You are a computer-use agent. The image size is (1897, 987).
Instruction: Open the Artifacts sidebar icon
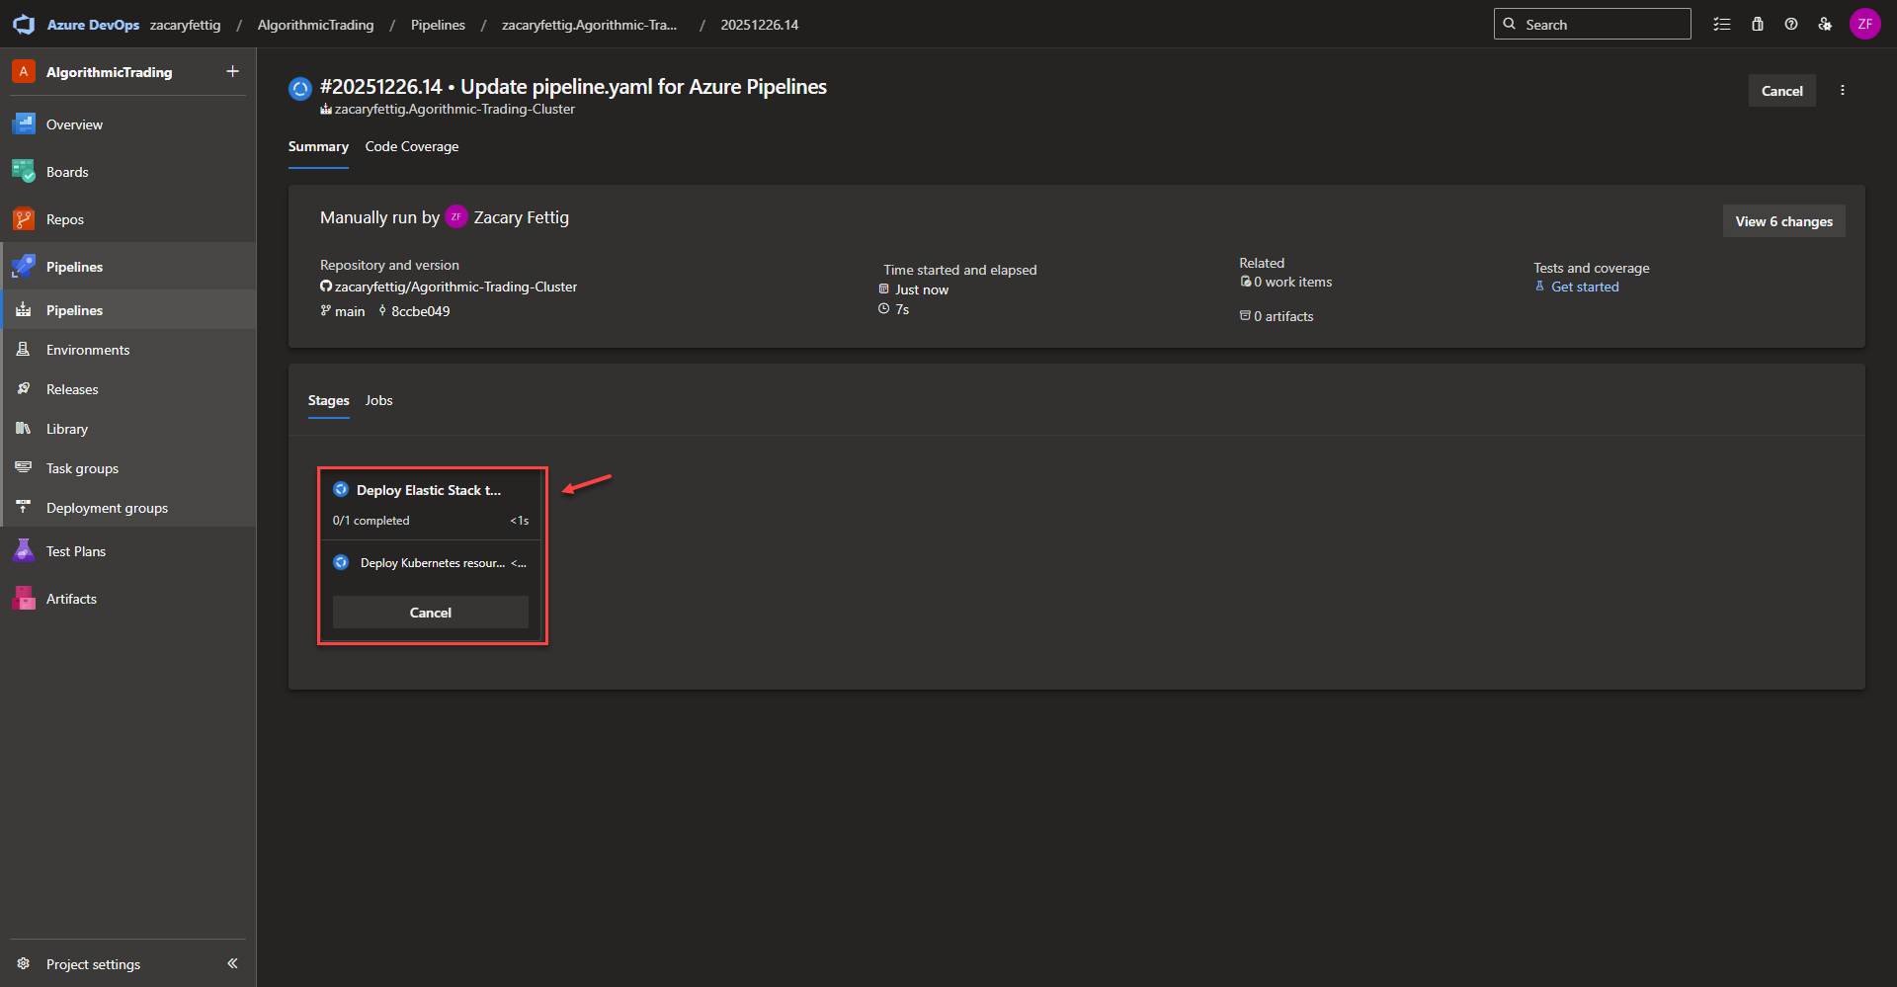pyautogui.click(x=24, y=599)
